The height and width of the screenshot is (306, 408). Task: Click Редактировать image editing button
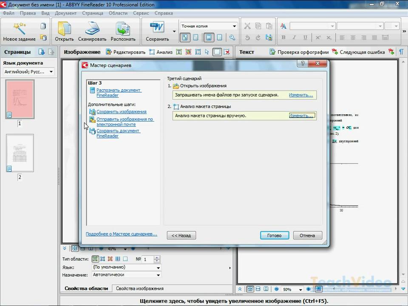coord(126,52)
